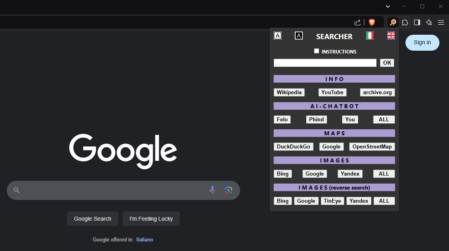Click the Google logo
Viewport: 449px width, 251px height.
point(123,151)
